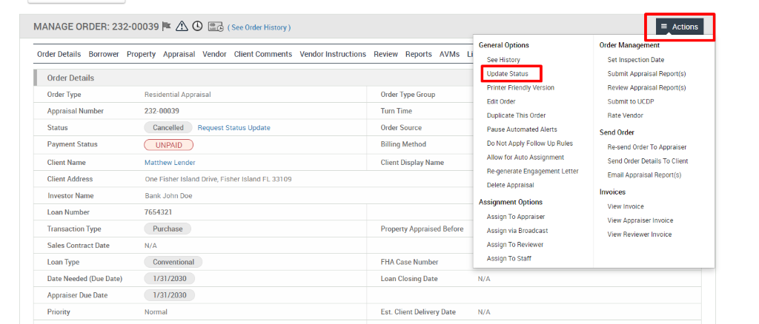759x324 pixels.
Task: Select Submit Appraisal Report(s)
Action: click(x=646, y=74)
